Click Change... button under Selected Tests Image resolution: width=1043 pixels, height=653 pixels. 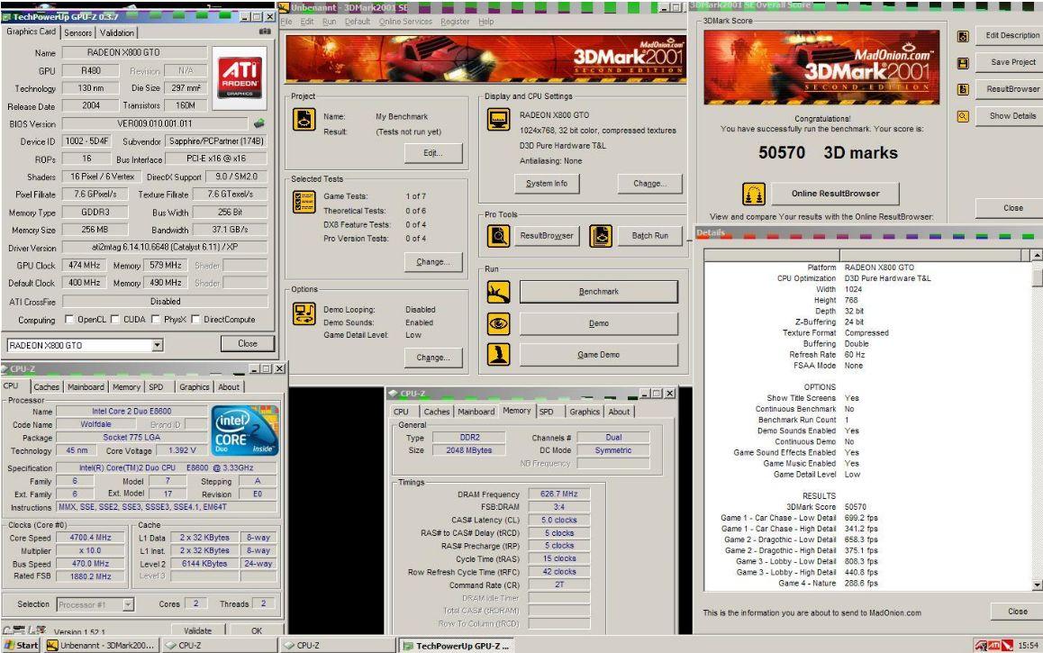tap(433, 262)
